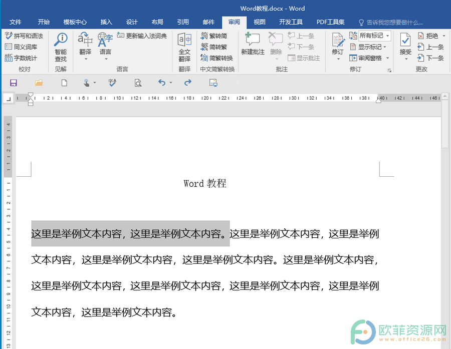Screen dimensions: 451x349
Task: Click the 告诉我您想要做什么 search box
Action: coord(391,23)
